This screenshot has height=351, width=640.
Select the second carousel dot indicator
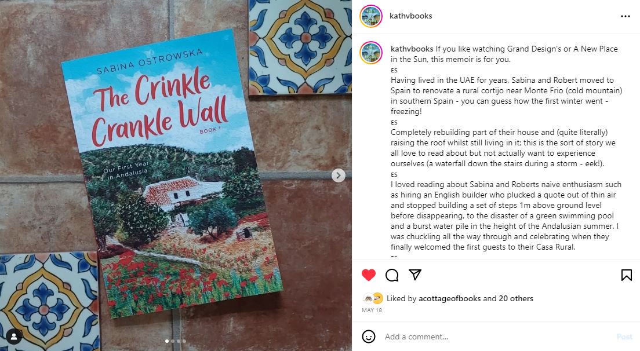click(173, 341)
